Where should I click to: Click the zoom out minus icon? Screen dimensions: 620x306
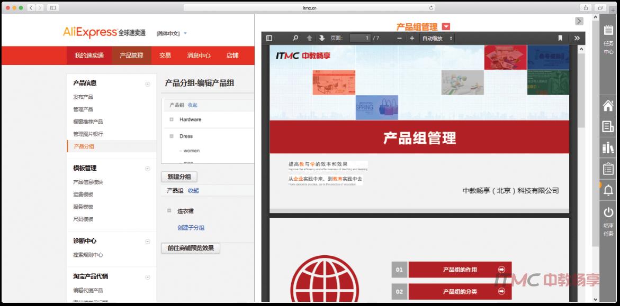click(398, 38)
